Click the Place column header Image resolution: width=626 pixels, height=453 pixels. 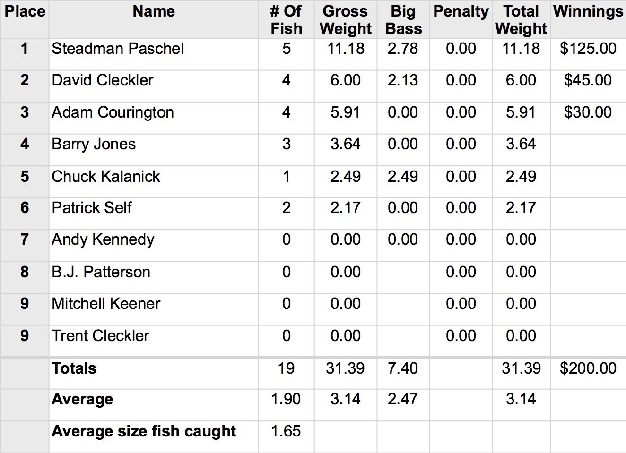pyautogui.click(x=25, y=11)
